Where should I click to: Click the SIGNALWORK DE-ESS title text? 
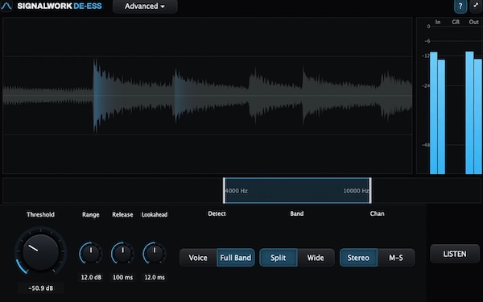point(60,6)
